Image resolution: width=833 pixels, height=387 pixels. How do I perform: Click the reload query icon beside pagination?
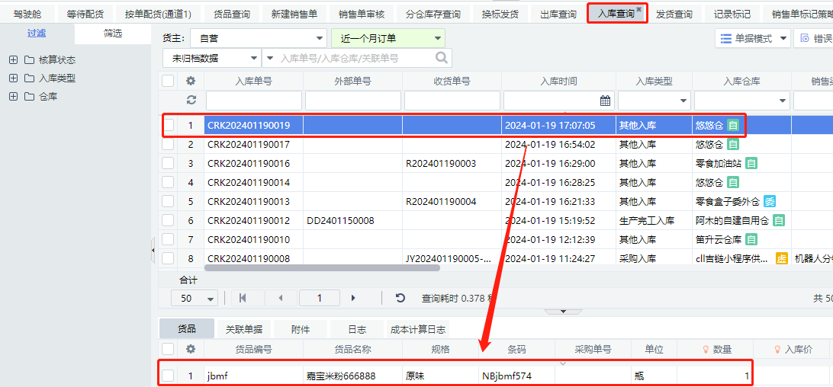400,298
